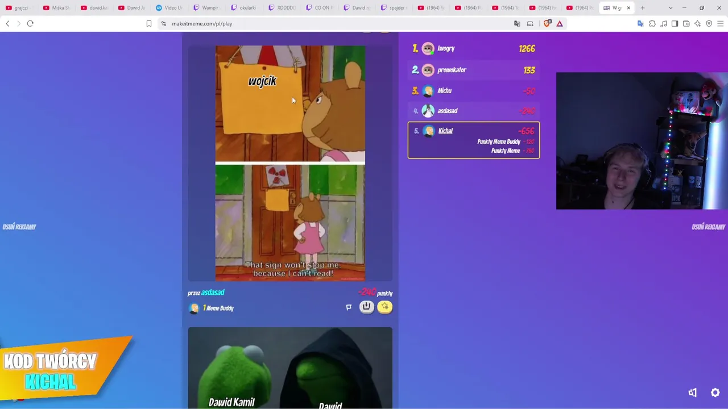The image size is (728, 409).
Task: Open the Kermit 'Dawid Kamil' meme image
Action: tap(290, 368)
